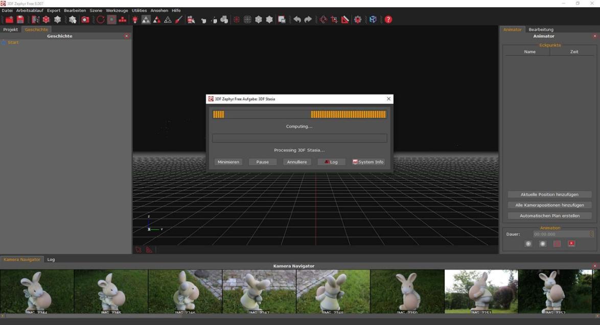Switch to the Projekt tab
This screenshot has width=600, height=325.
point(11,30)
